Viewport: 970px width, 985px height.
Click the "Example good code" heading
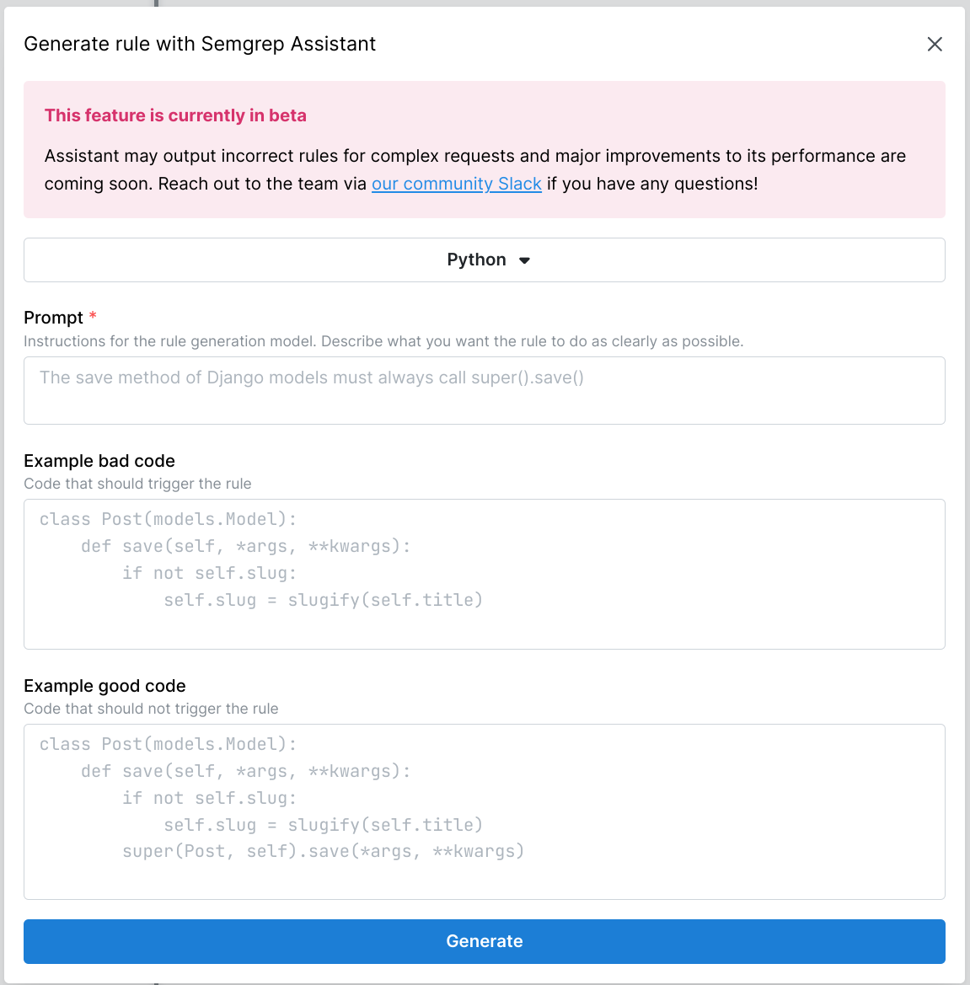click(x=105, y=686)
